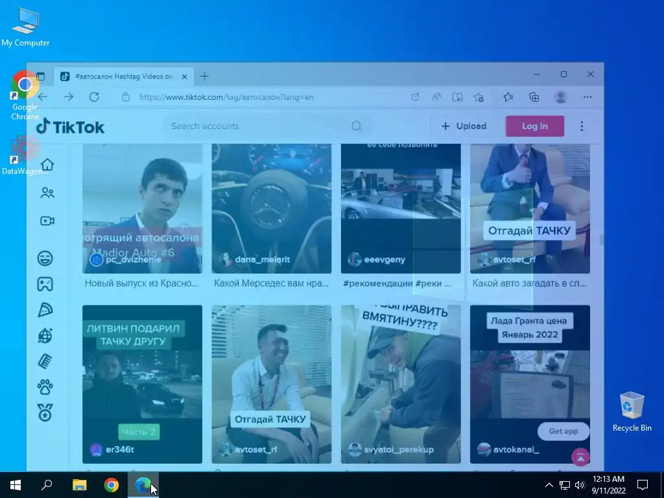Click the Log in button
664x498 pixels.
(535, 126)
